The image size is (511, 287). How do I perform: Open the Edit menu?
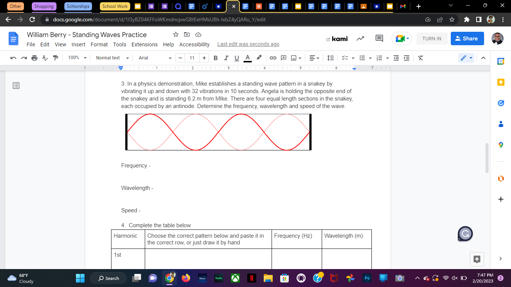(45, 44)
